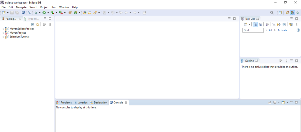Click the green Run button
This screenshot has height=132, width=301.
44,13
